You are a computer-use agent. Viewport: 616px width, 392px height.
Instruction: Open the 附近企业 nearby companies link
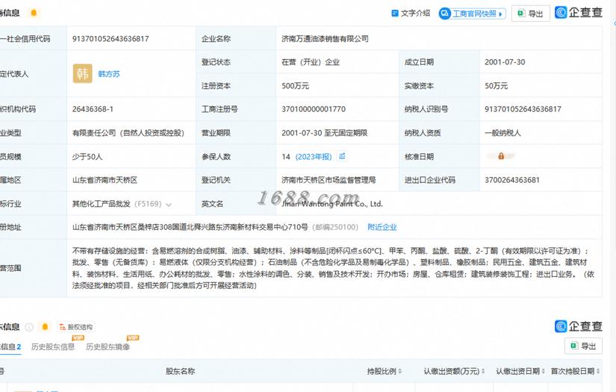382,227
